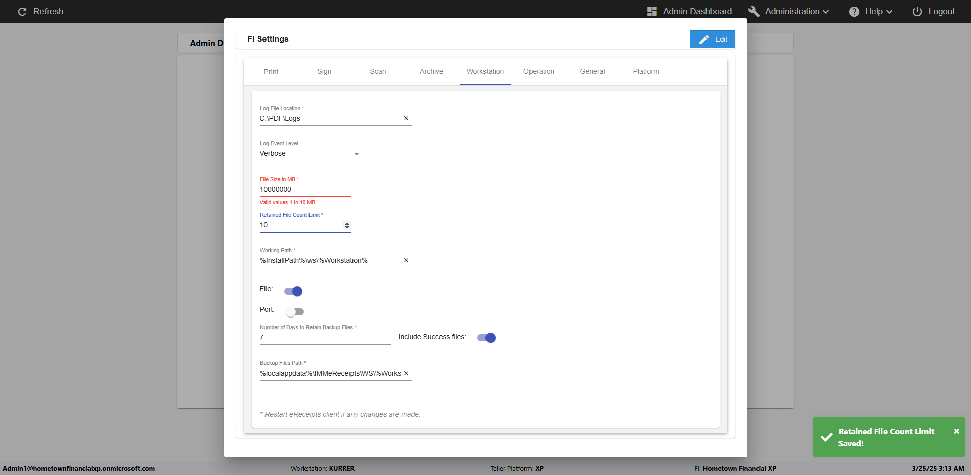971x475 pixels.
Task: Click the Refresh icon in top bar
Action: [x=22, y=11]
